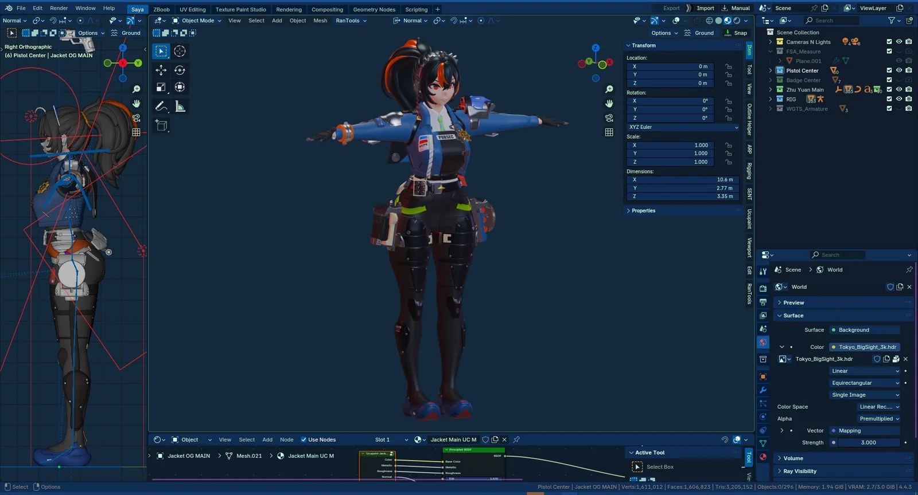This screenshot has width=918, height=495.
Task: Open the Material properties tab icon
Action: (763, 457)
